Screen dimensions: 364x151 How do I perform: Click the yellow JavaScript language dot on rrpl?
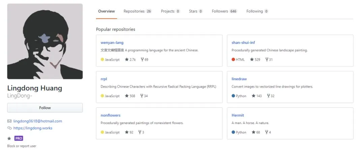(102, 96)
